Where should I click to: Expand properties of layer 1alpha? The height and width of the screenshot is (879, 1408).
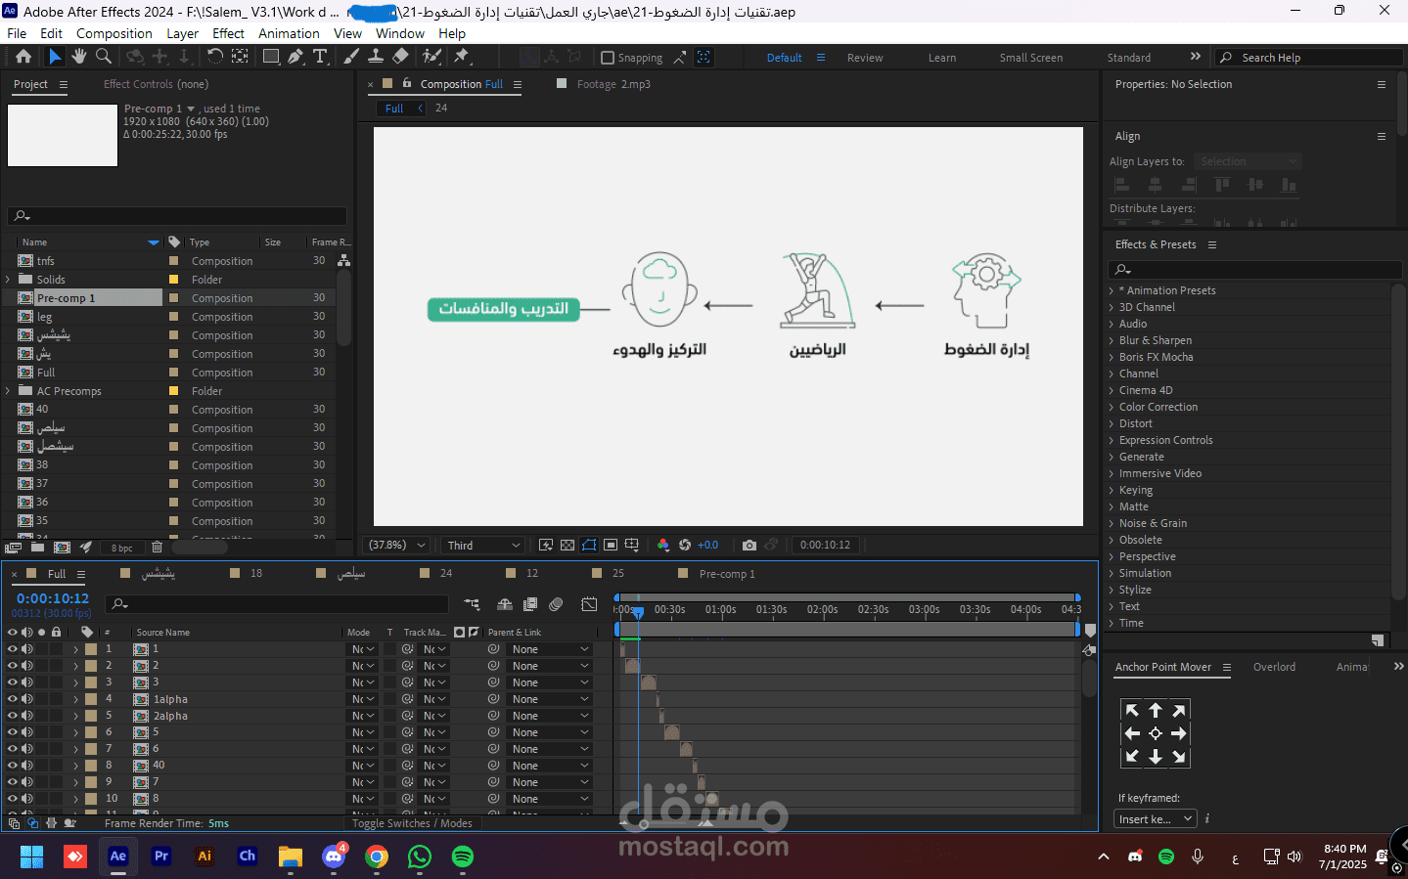[75, 699]
